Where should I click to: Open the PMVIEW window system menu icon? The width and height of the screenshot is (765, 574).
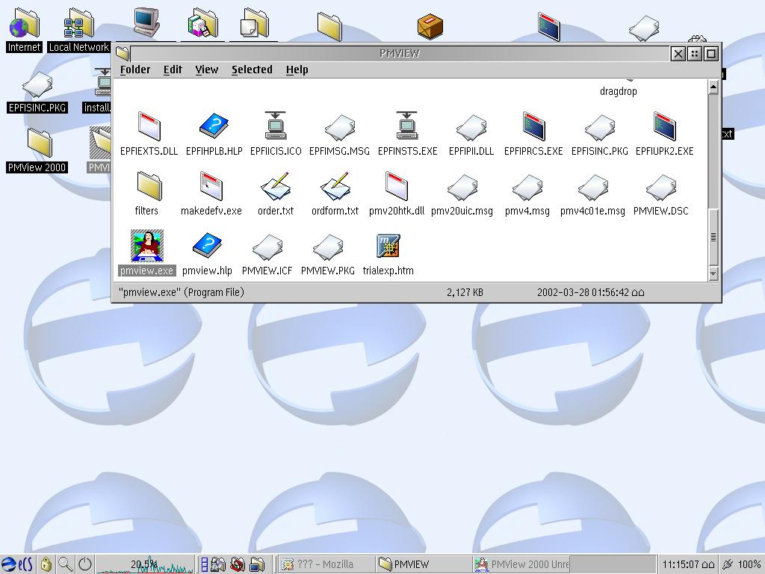coord(123,53)
